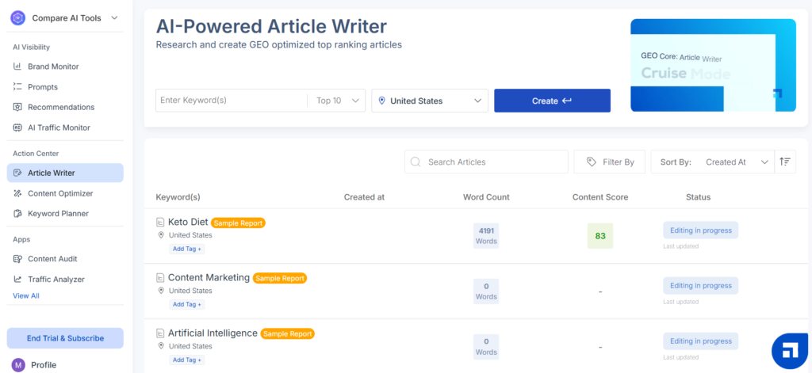Click End Trial & Subscribe button
The height and width of the screenshot is (373, 812).
point(65,338)
